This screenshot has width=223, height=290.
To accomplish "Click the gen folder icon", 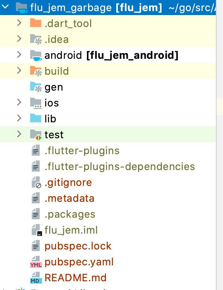I will coord(36,87).
